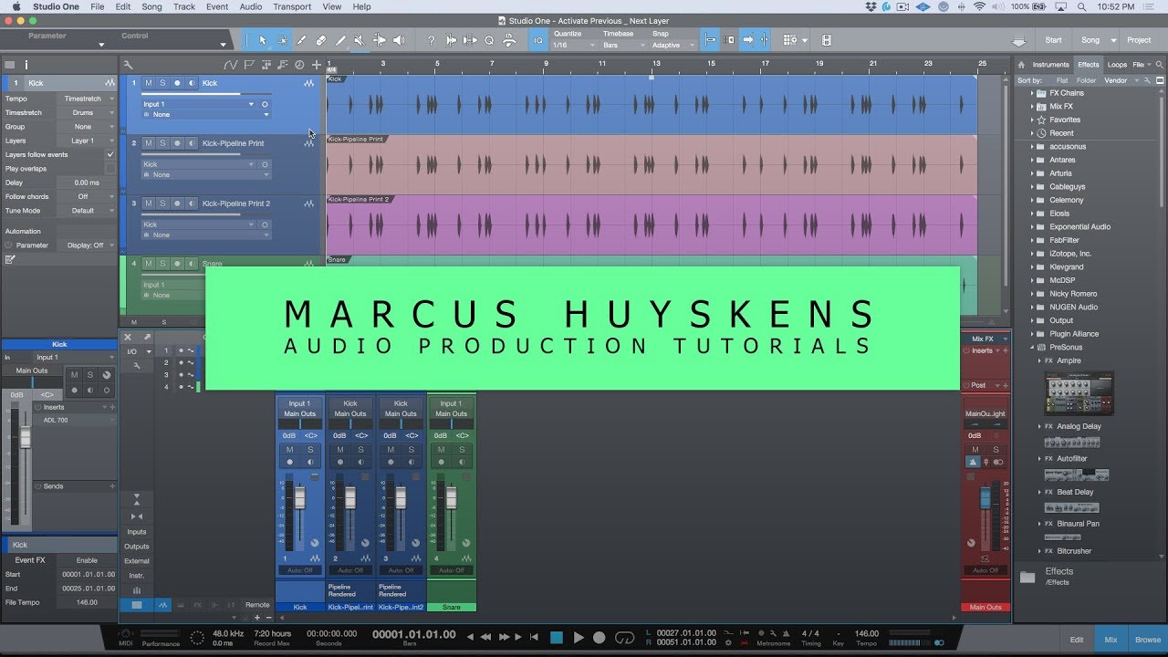Screen dimensions: 1168x657
Task: Open the Audio menu
Action: 250,6
